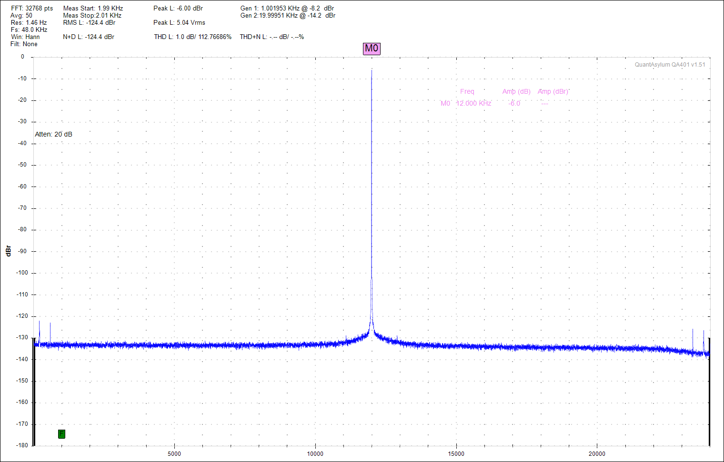The image size is (724, 462).
Task: Click the 'Filt: None' filter label
Action: click(x=24, y=44)
